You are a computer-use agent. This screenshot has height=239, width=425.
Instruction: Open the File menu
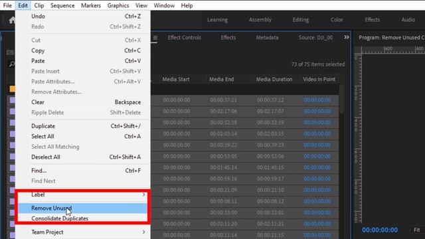click(x=7, y=5)
